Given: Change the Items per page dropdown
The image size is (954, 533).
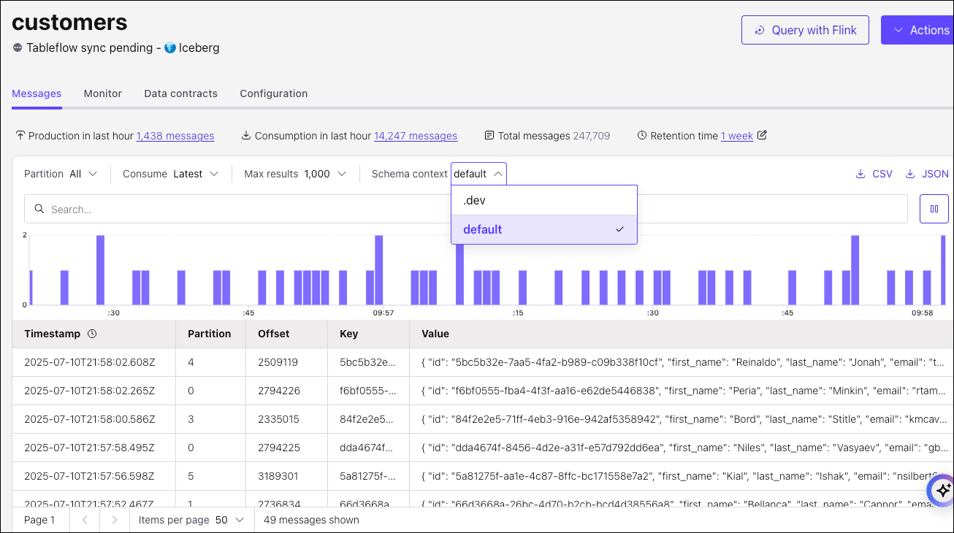Looking at the screenshot, I should pyautogui.click(x=191, y=520).
